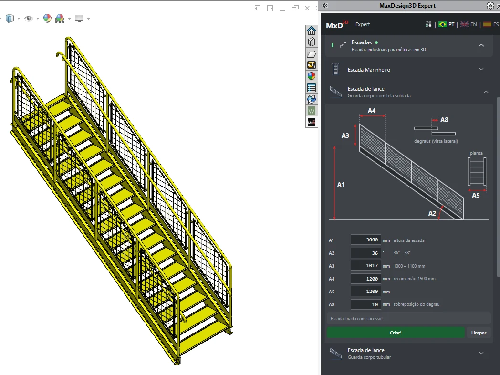Edit the A3 field showing 1017
500x375 pixels.
(x=365, y=266)
